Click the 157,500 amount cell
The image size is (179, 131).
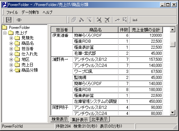[146, 59]
